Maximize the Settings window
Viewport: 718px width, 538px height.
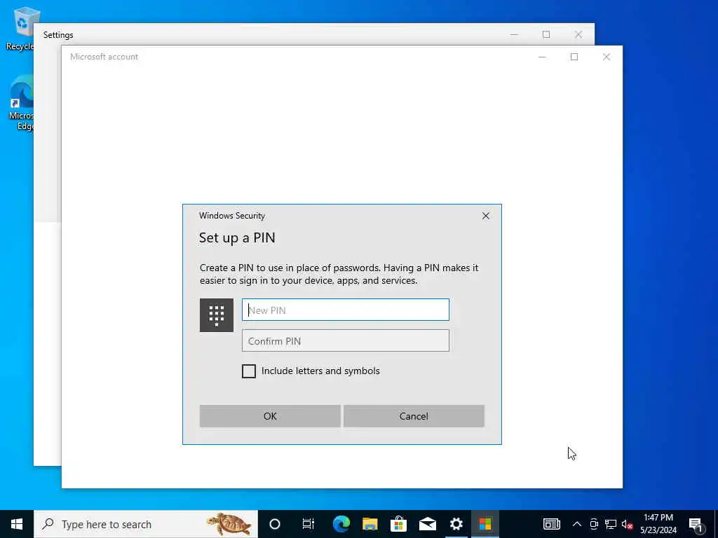pos(546,34)
